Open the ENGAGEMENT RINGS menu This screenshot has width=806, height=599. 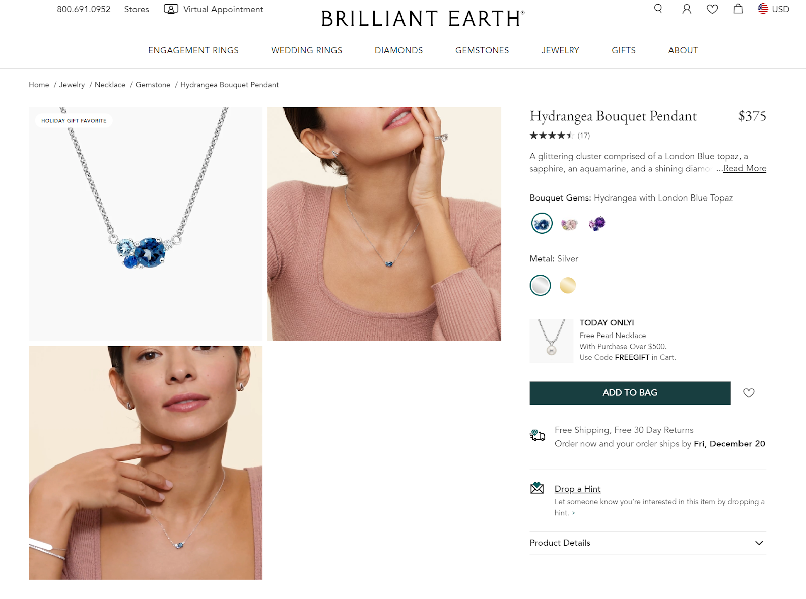[193, 50]
